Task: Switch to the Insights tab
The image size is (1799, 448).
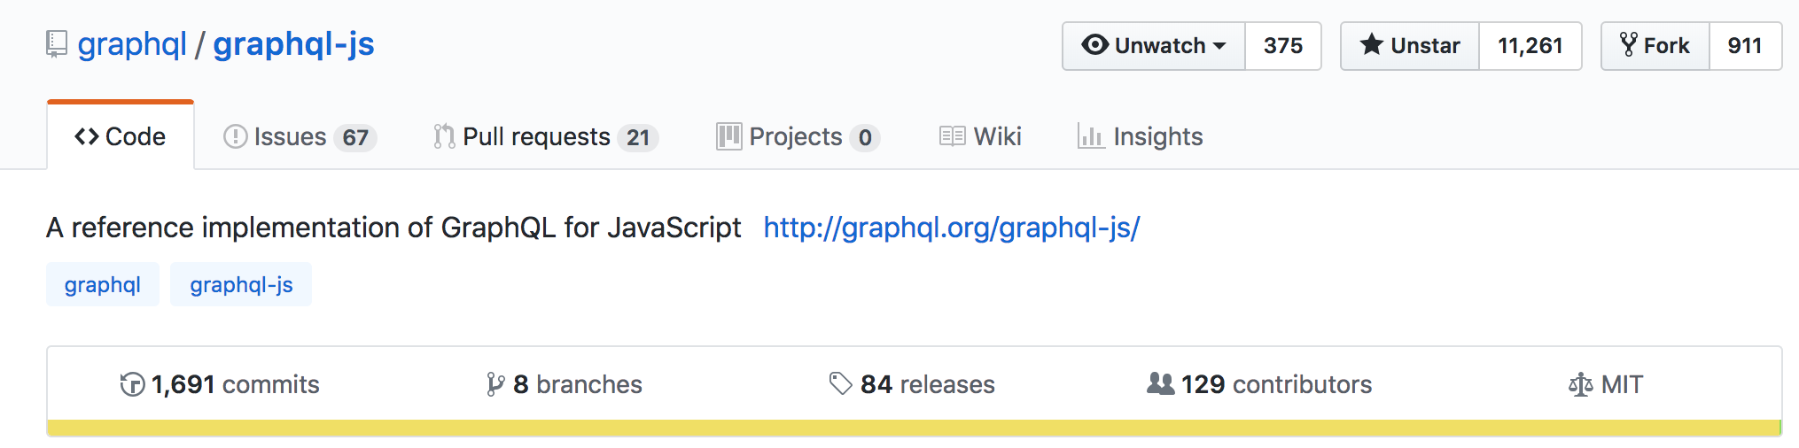Action: point(1140,136)
